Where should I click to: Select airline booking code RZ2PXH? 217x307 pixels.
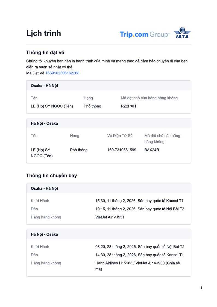pos(128,106)
